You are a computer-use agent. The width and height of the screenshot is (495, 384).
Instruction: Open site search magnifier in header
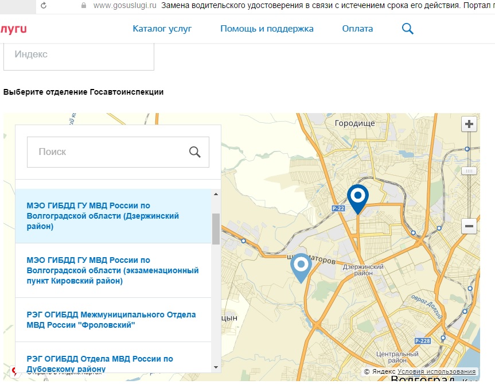pyautogui.click(x=408, y=29)
